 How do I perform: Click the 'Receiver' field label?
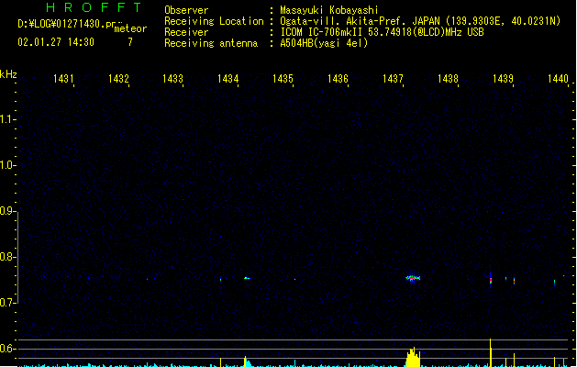(x=186, y=32)
